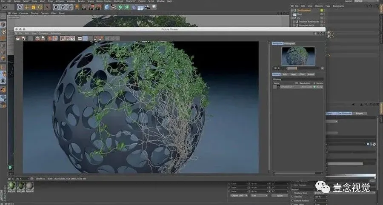The width and height of the screenshot is (383, 205).
Task: Toggle the X axis lock
Action: [x=56, y=7]
